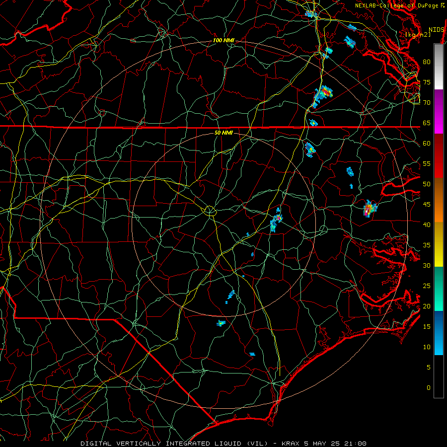Click the 15 value on the color scale
Image resolution: width=447 pixels, height=447 pixels.
coord(427,327)
